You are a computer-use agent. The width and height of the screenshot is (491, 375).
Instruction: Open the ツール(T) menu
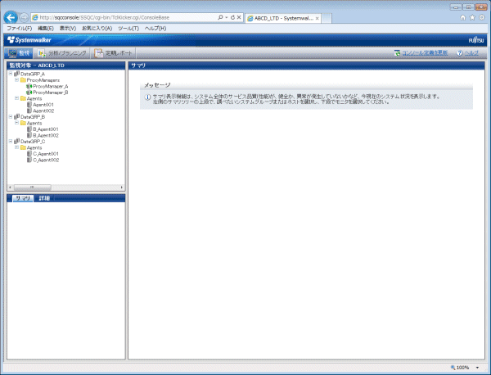pos(128,28)
